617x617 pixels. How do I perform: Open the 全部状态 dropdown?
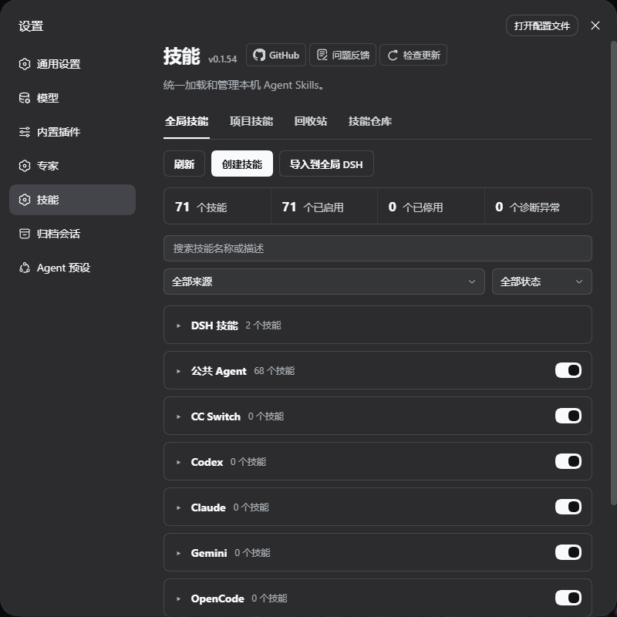[542, 282]
